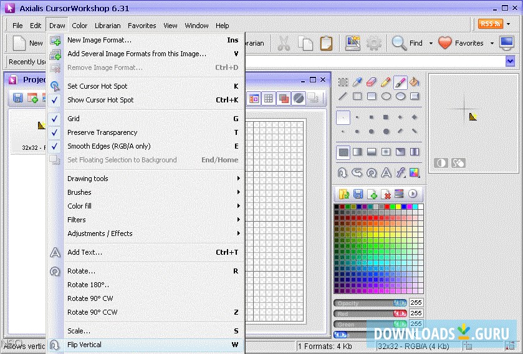
Task: Open a palette with folder icon
Action: coord(344,194)
